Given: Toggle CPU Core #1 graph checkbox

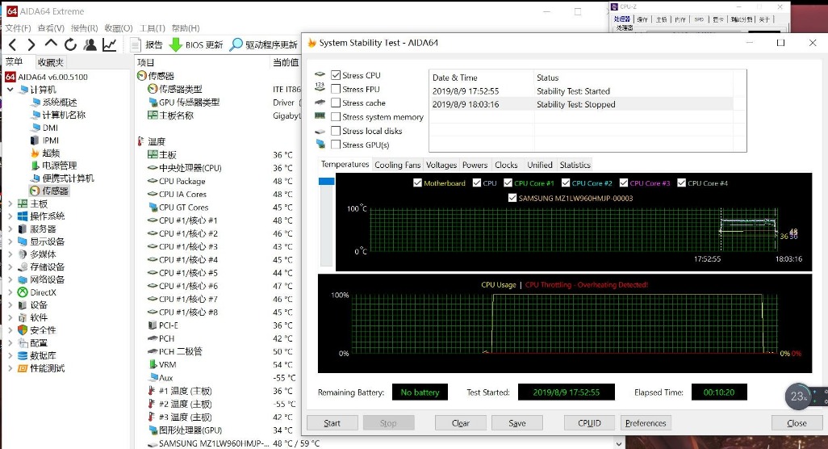Looking at the screenshot, I should point(508,183).
